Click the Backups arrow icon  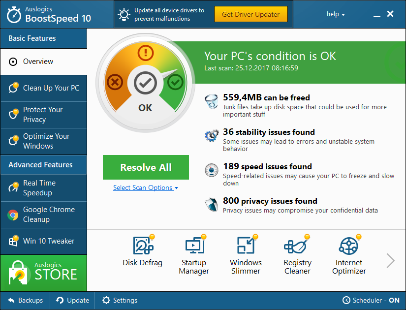[x=11, y=301]
